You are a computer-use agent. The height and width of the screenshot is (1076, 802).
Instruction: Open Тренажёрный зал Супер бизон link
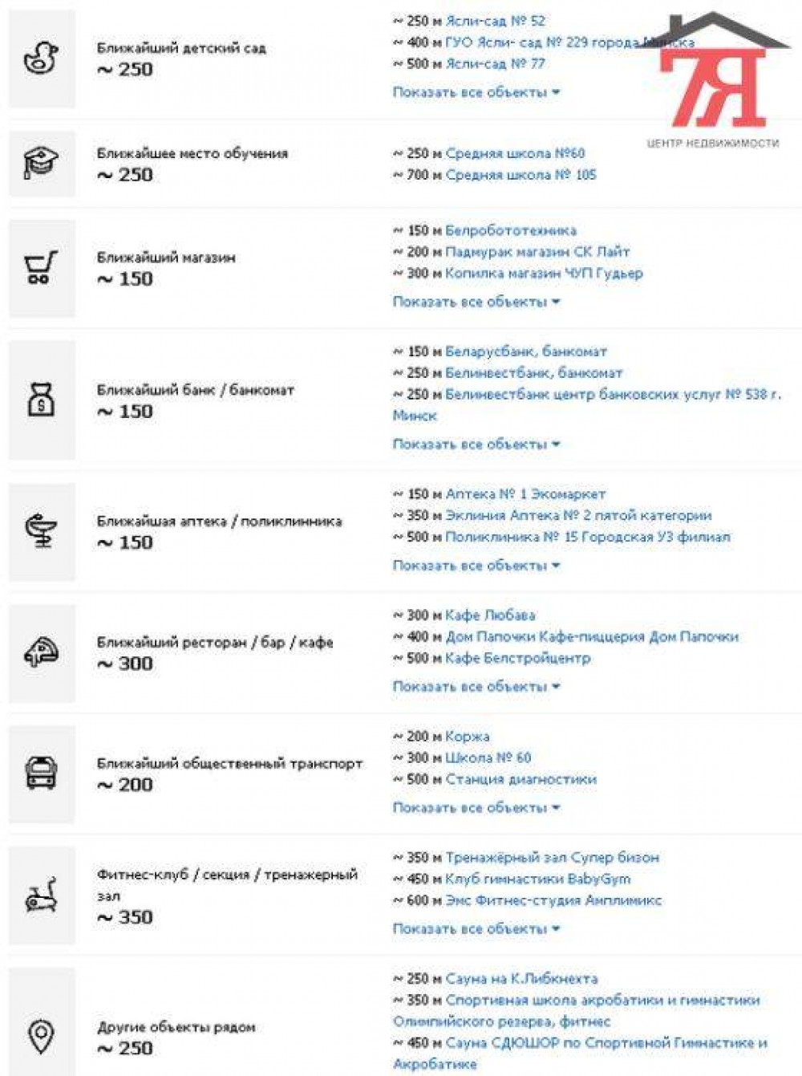[552, 857]
